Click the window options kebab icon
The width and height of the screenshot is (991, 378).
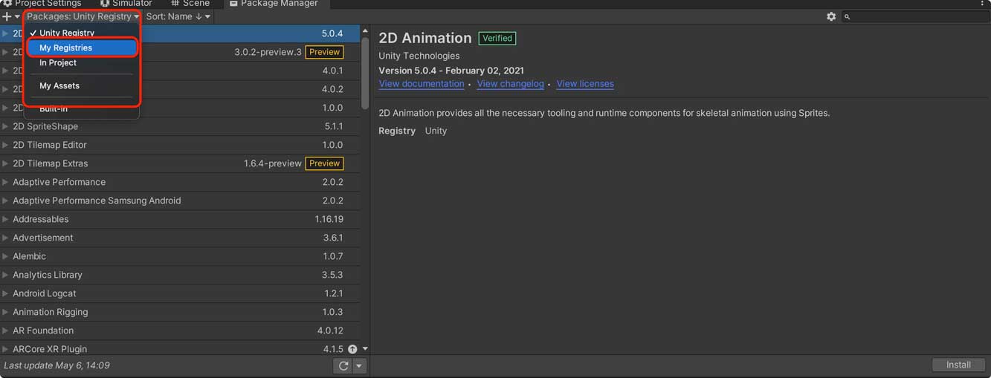tap(984, 4)
